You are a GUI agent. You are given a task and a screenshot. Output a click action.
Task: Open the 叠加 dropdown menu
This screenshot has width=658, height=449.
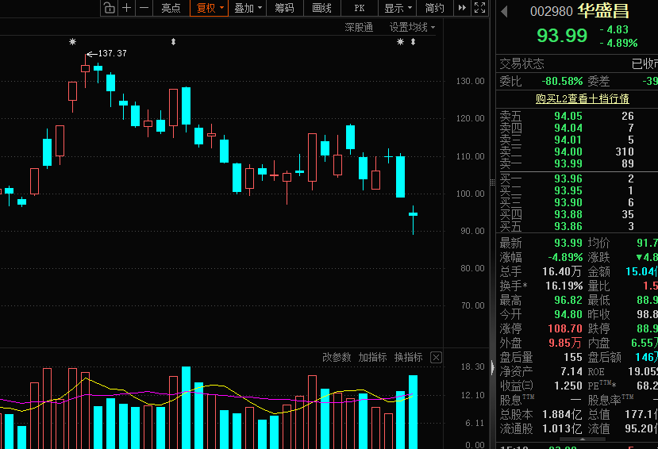[x=248, y=8]
